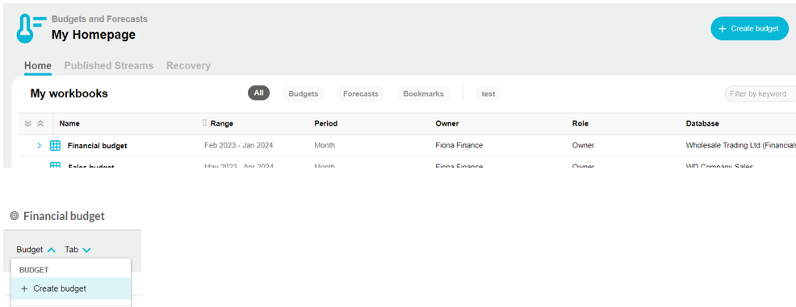Show only Bookmarks workbooks

[x=423, y=93]
